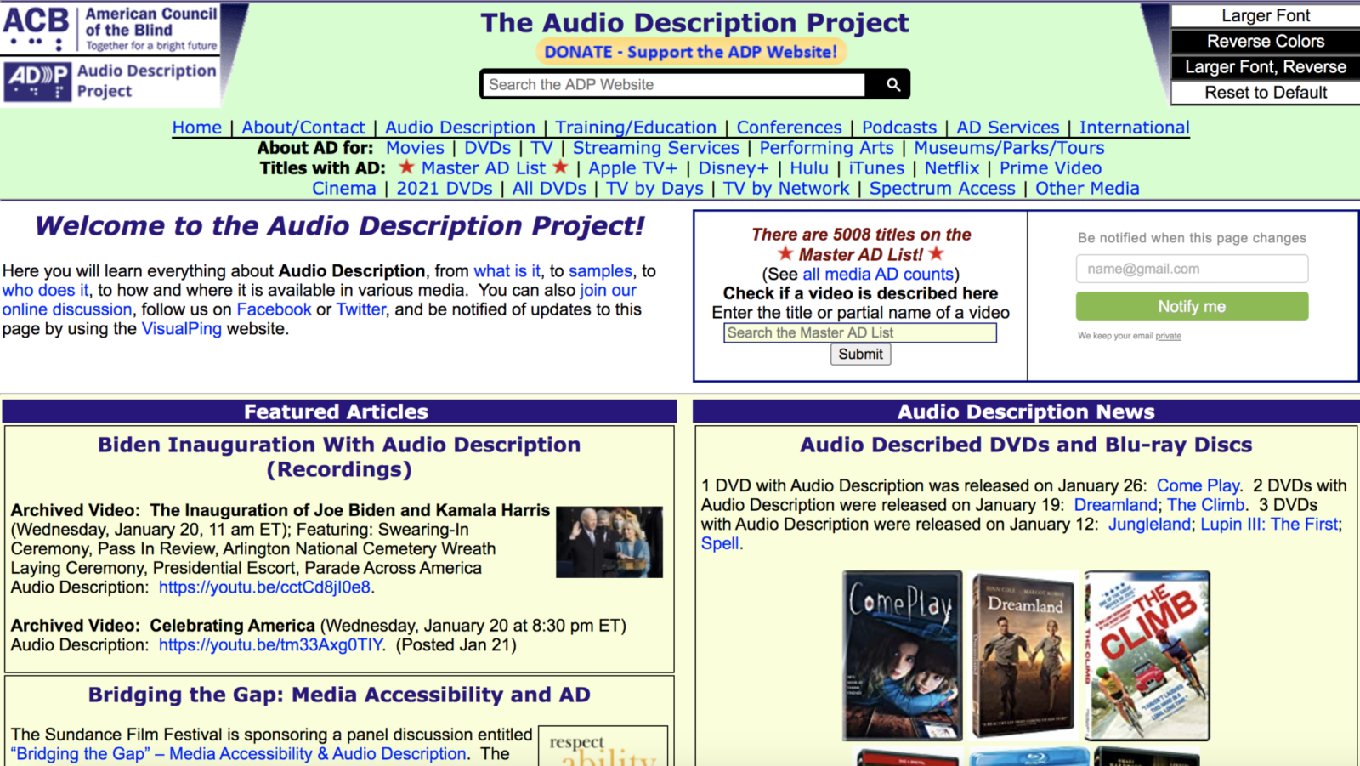Open the Master AD List link
Screen dimensions: 1360x766
pyautogui.click(x=483, y=168)
